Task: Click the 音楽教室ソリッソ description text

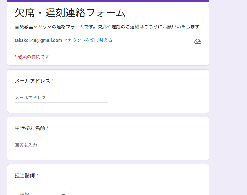Action: (x=107, y=27)
